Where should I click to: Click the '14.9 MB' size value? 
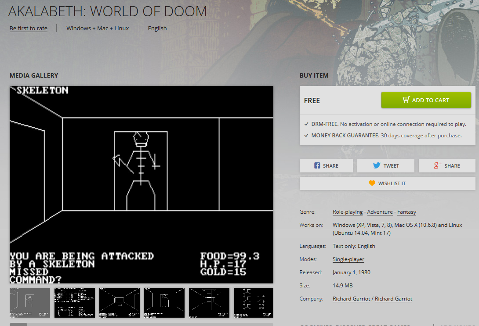click(x=342, y=286)
